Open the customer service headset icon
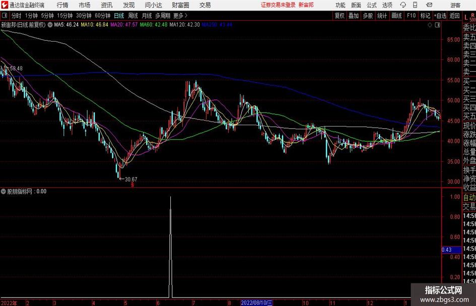This screenshot has height=306, width=476. click(x=403, y=5)
